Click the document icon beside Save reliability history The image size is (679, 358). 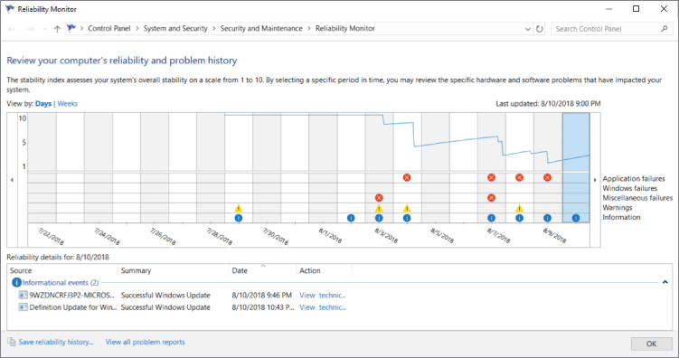12,342
